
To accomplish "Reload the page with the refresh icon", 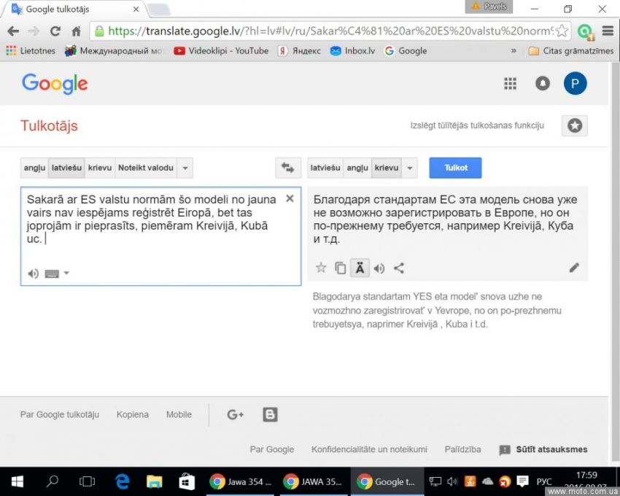I will click(x=55, y=31).
